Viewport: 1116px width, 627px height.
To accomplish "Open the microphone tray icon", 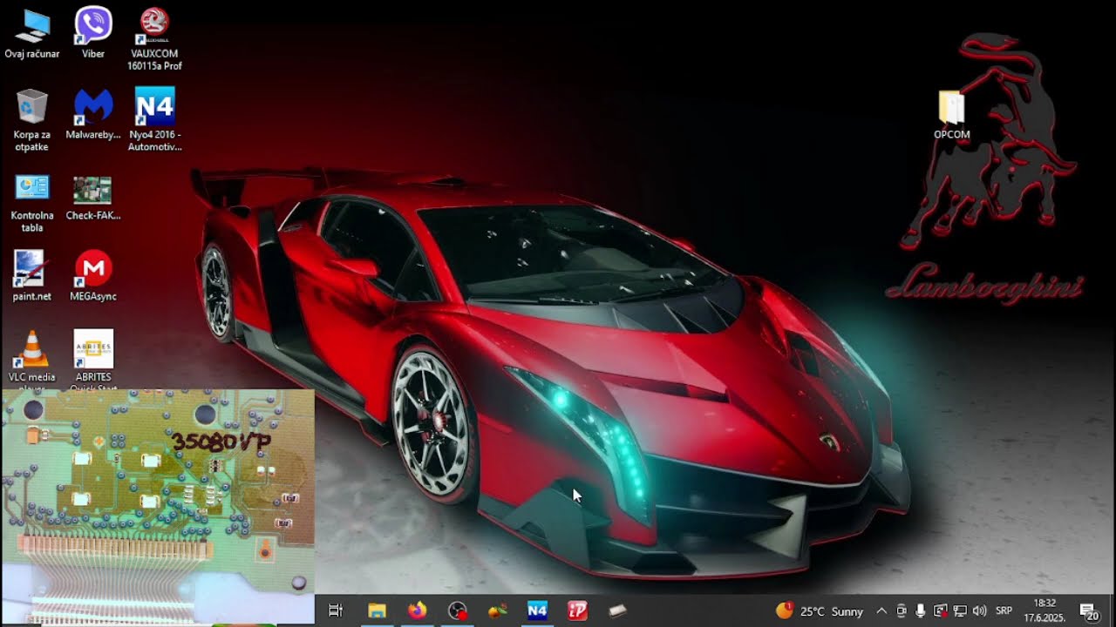I will click(921, 611).
